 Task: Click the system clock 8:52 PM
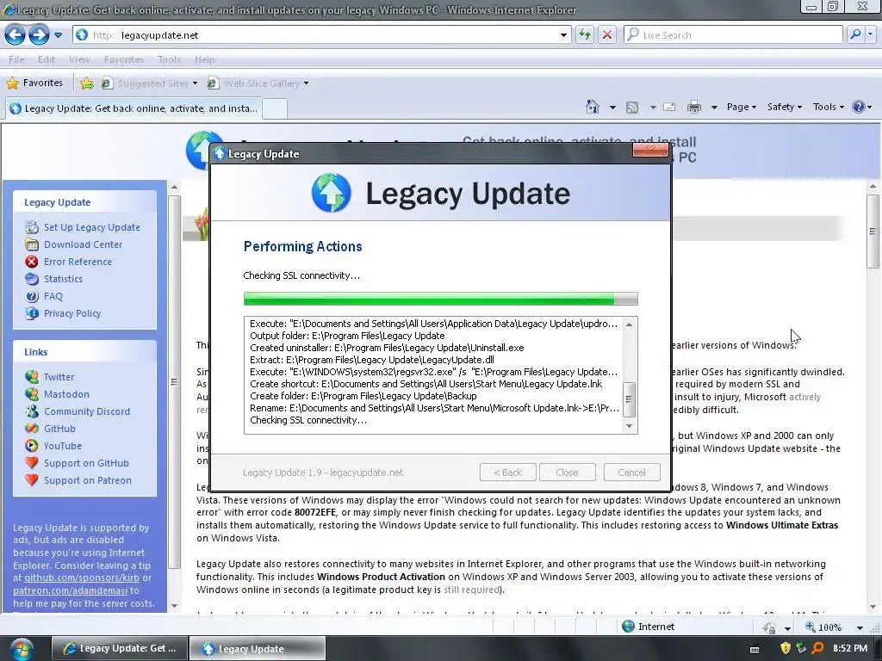coord(850,649)
